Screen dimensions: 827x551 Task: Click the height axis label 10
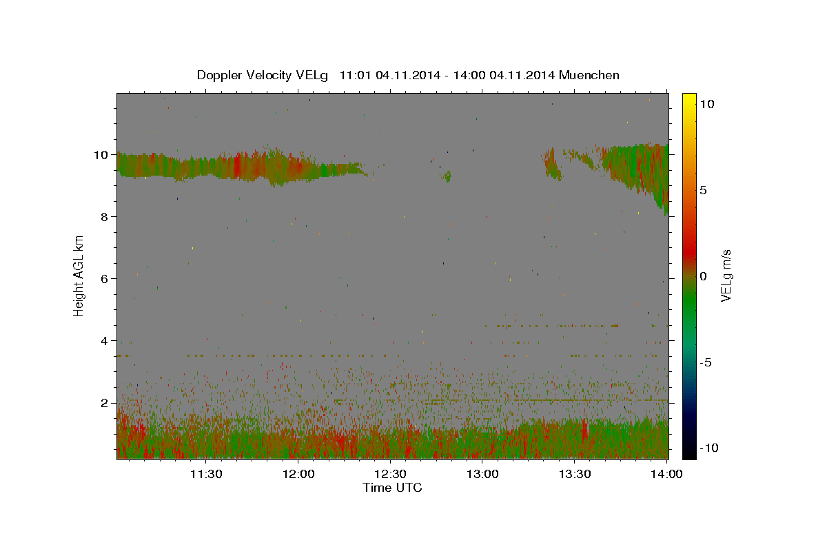point(102,155)
